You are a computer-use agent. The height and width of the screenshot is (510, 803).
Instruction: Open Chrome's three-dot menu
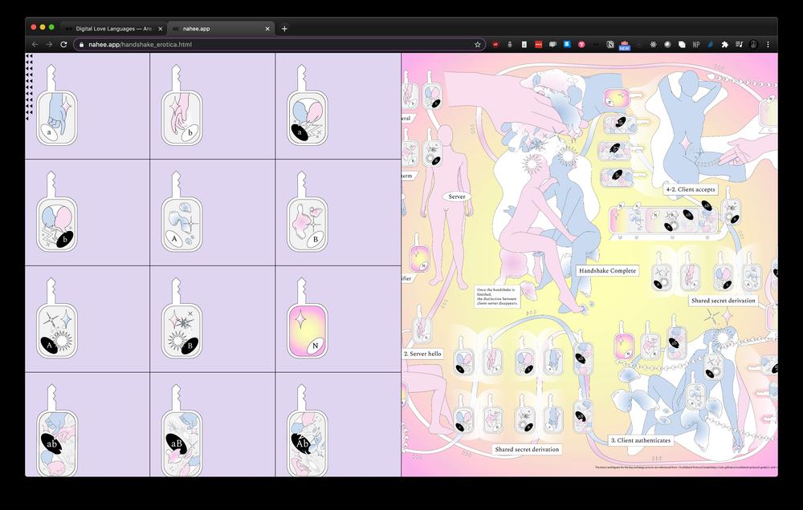pyautogui.click(x=768, y=44)
